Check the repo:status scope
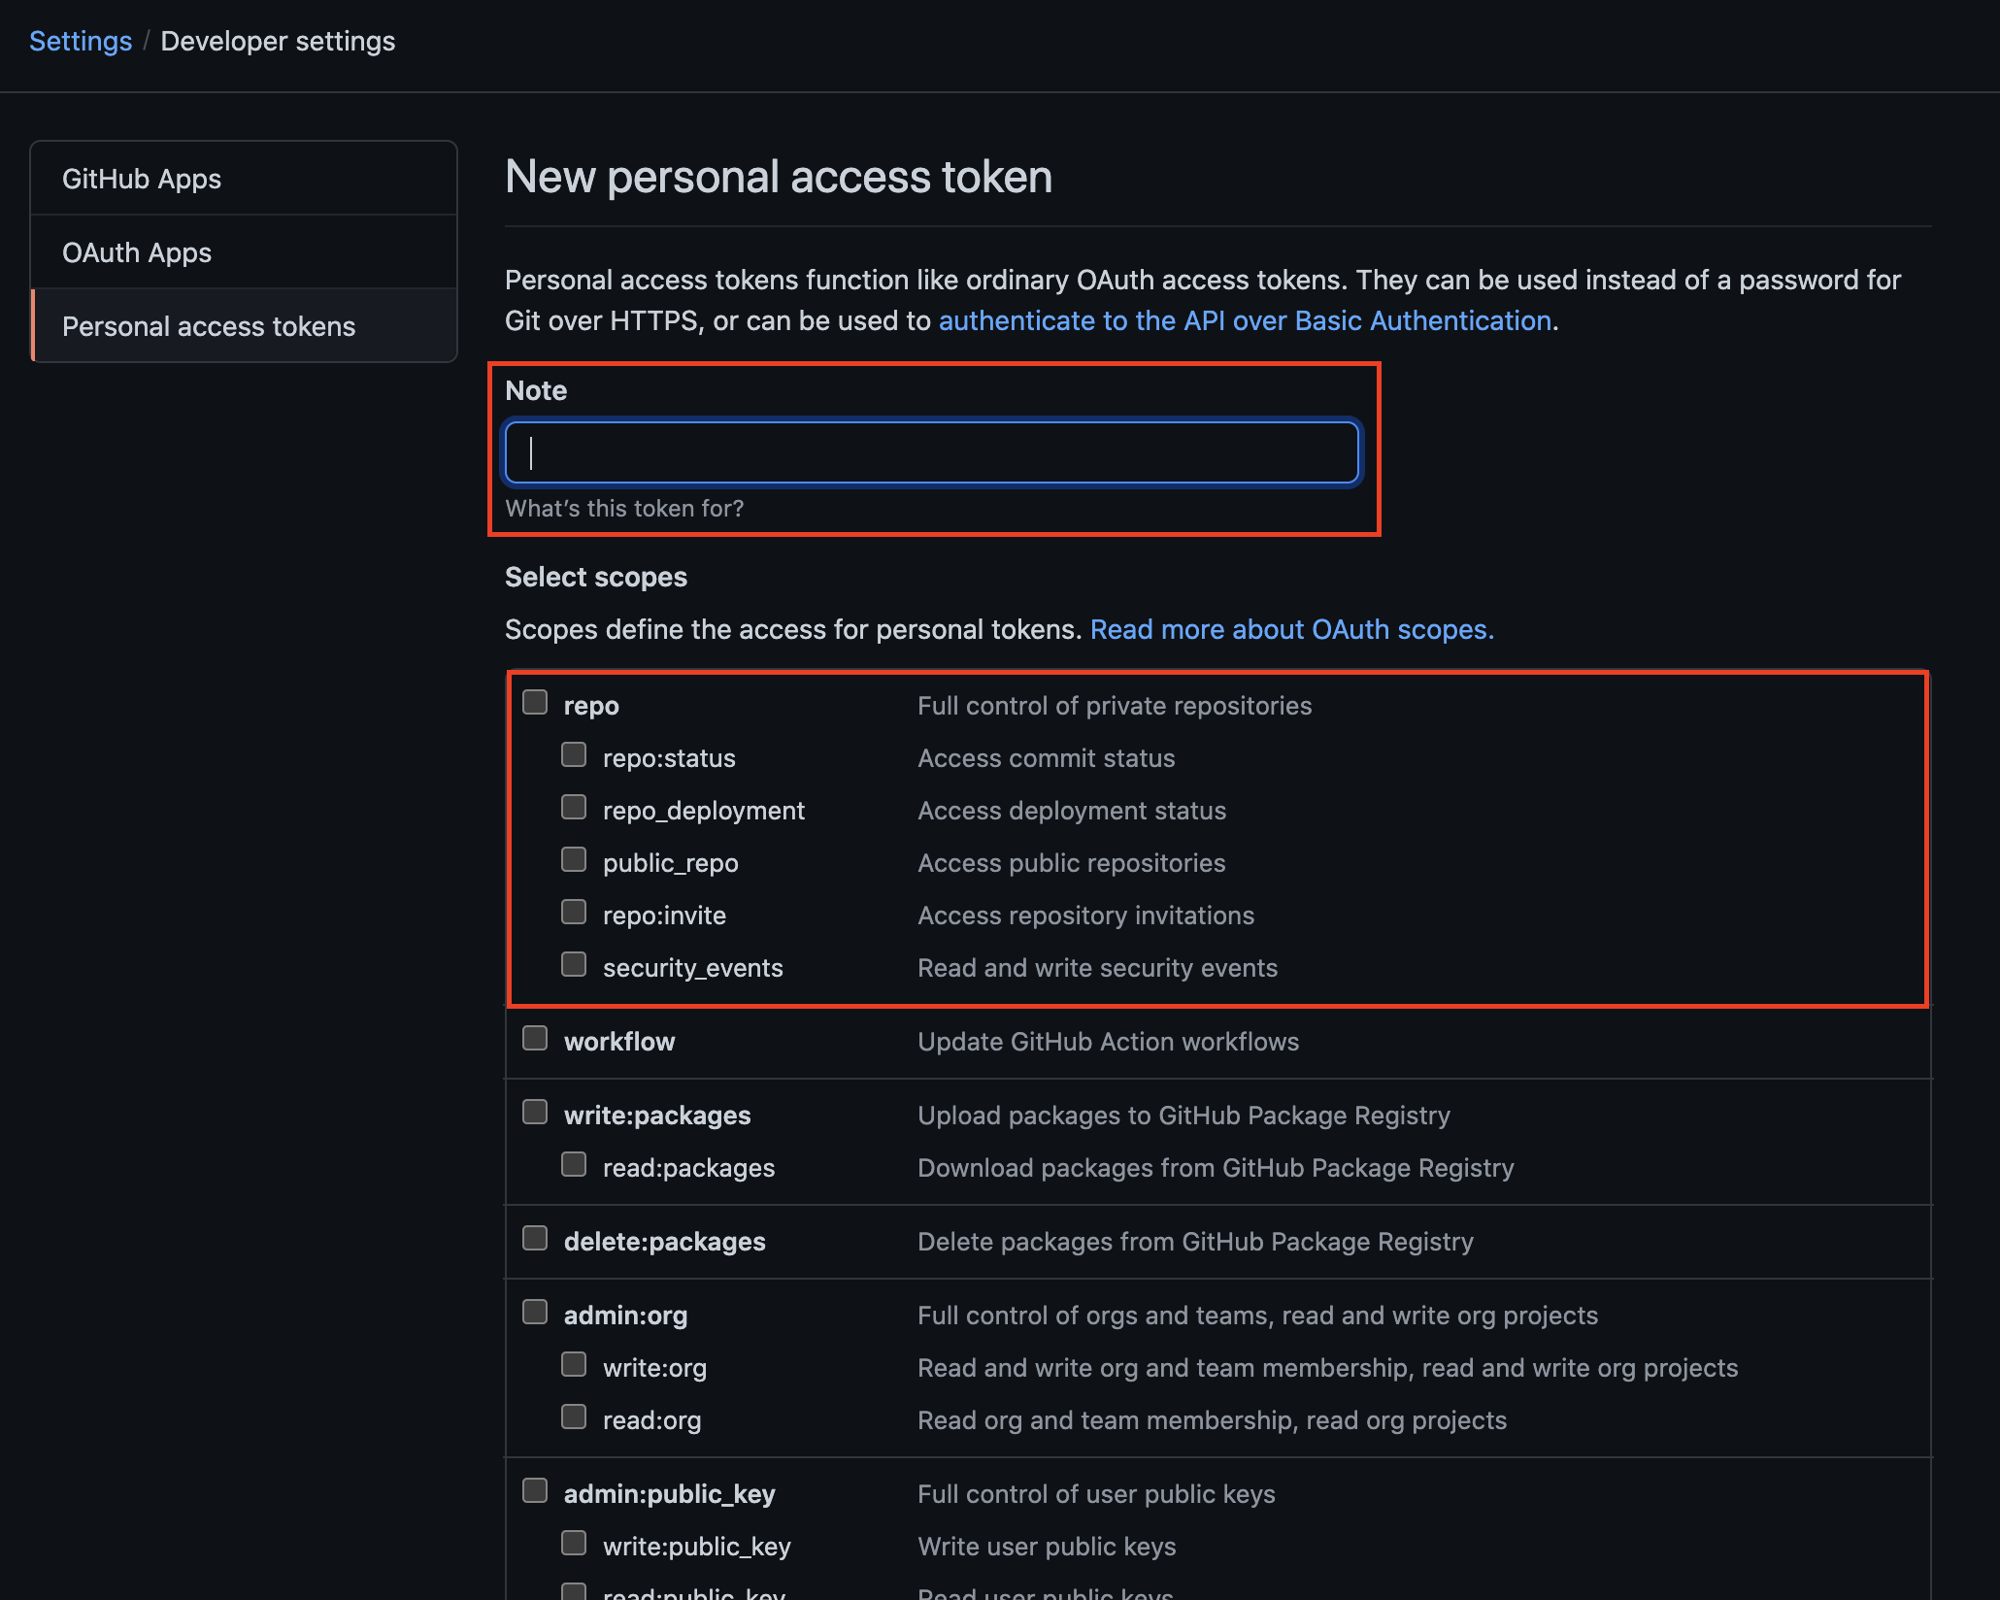 pyautogui.click(x=574, y=754)
